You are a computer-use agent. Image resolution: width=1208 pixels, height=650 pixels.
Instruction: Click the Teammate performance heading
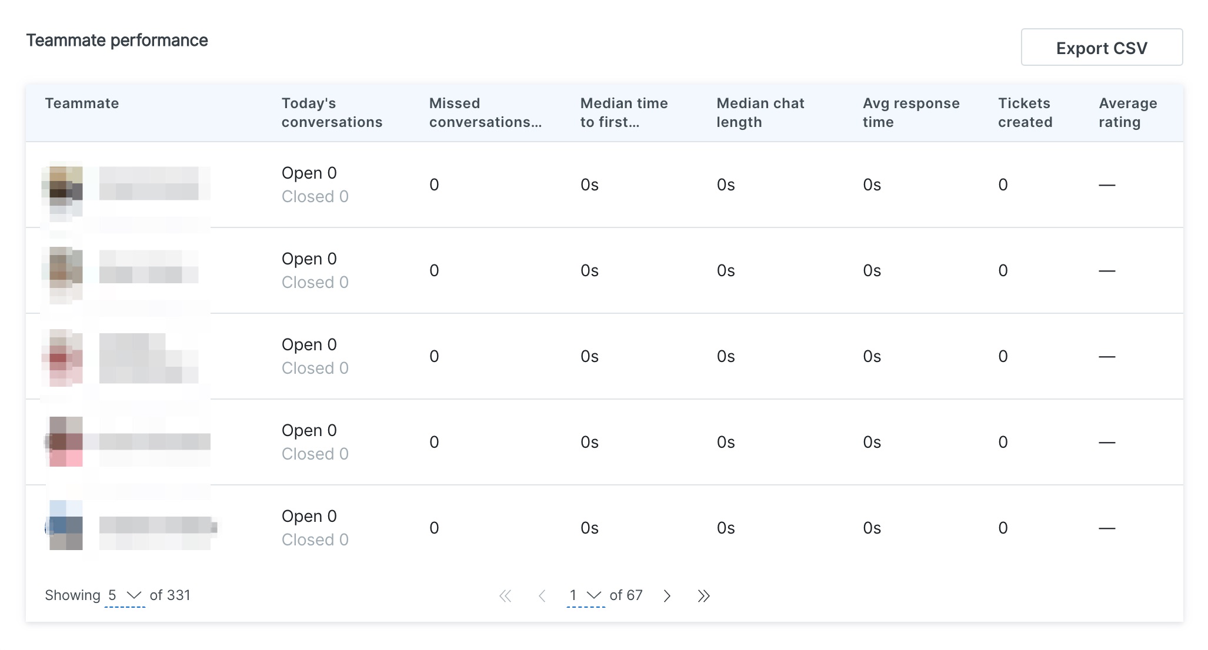pos(117,40)
